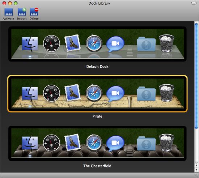
Task: Close the Dock Library window
Action: pos(4,3)
